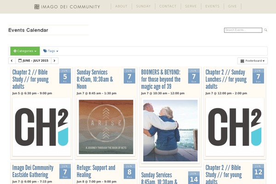The width and height of the screenshot is (276, 184).
Task: Open Imago Dei Community Eastside Gathering event
Action: coord(33,171)
